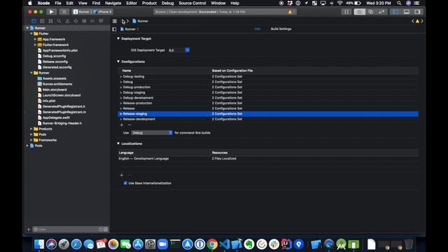Collapse the Deployment Target section

[118, 38]
